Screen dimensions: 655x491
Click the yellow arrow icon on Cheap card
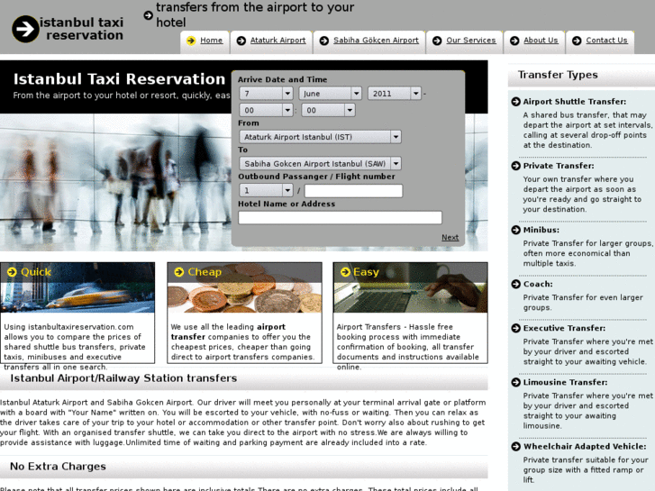point(179,272)
